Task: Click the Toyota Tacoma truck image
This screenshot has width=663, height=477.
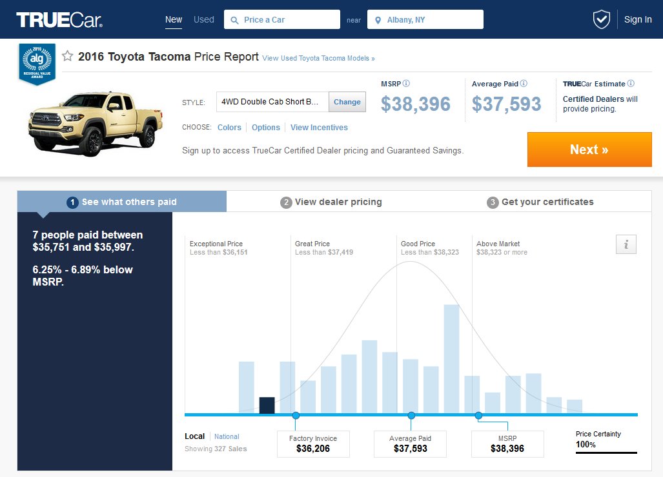Action: point(96,123)
